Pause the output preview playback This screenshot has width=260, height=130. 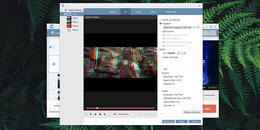91,114
